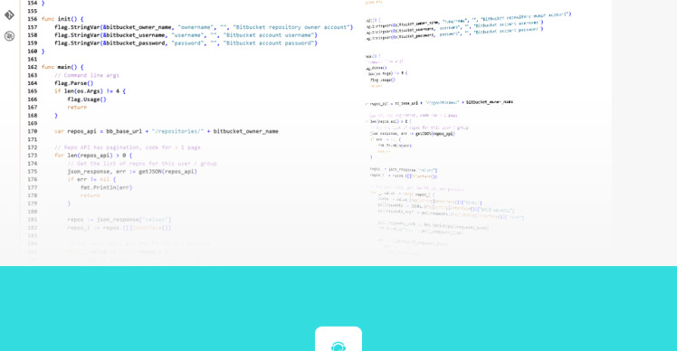Click the bitbucket_username StringVar line
The height and width of the screenshot is (351, 677).
(x=186, y=35)
